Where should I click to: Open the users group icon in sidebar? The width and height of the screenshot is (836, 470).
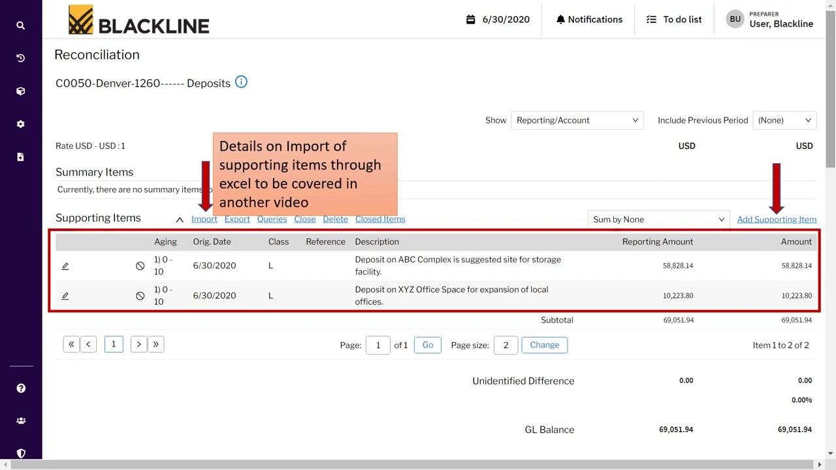point(21,421)
